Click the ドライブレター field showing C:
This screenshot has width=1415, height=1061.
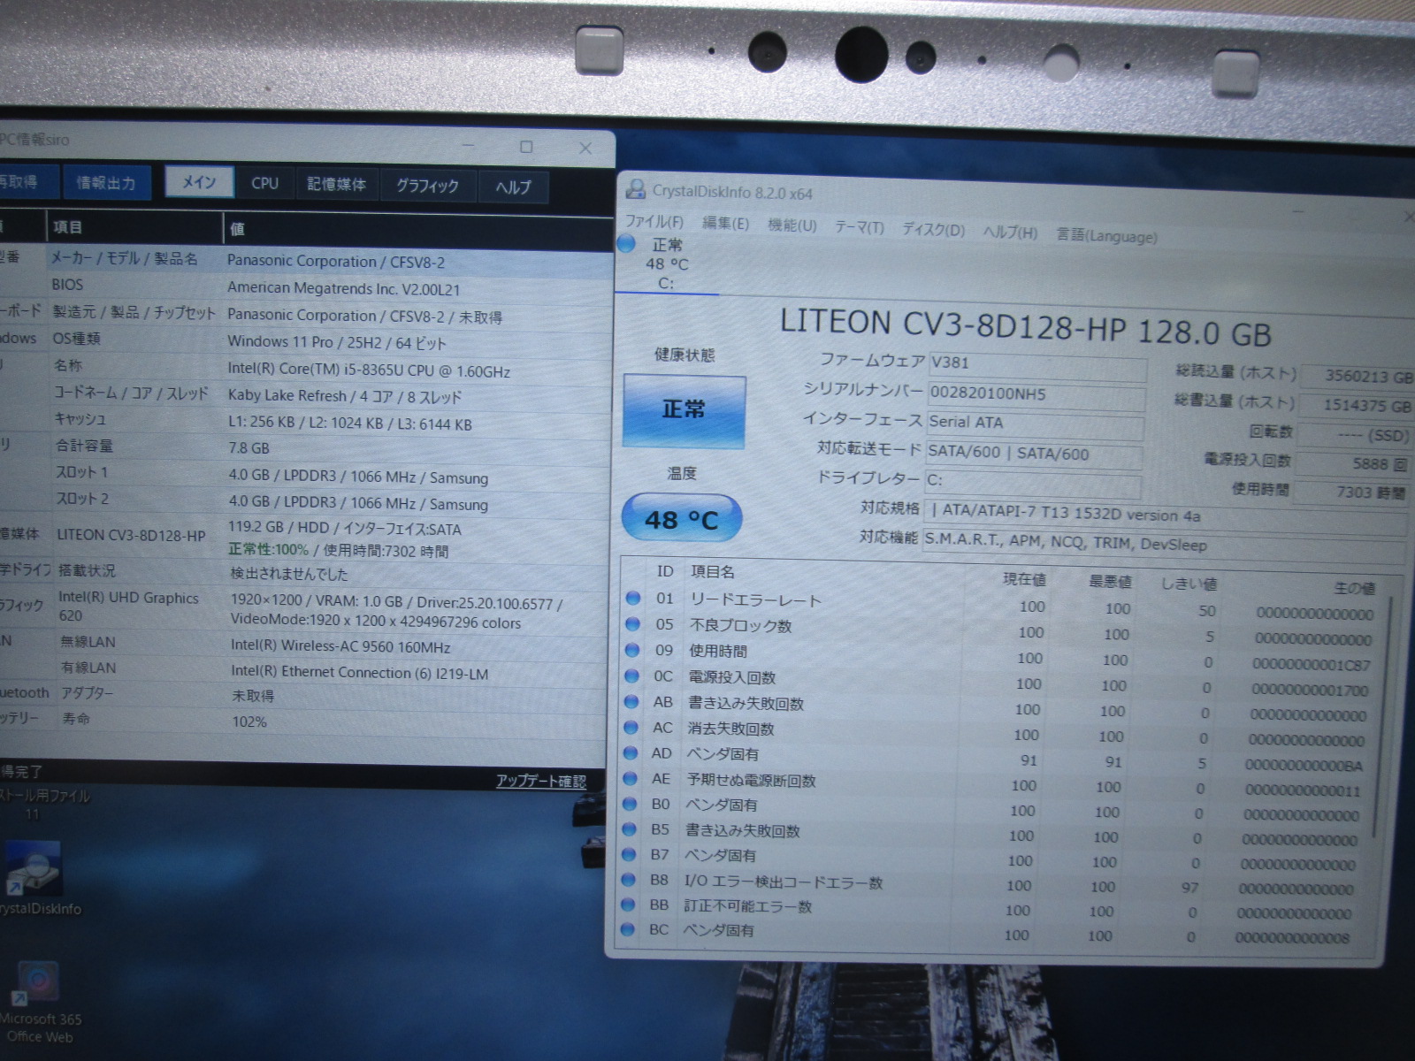[x=1032, y=483]
